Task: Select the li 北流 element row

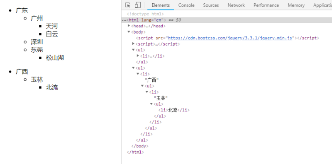Action: [174, 110]
